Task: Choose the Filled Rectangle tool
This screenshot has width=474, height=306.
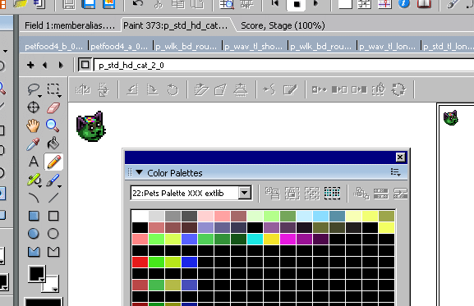Action: click(x=34, y=216)
